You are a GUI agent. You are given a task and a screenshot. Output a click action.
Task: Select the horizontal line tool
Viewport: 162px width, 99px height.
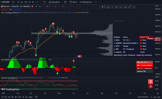click(134, 7)
